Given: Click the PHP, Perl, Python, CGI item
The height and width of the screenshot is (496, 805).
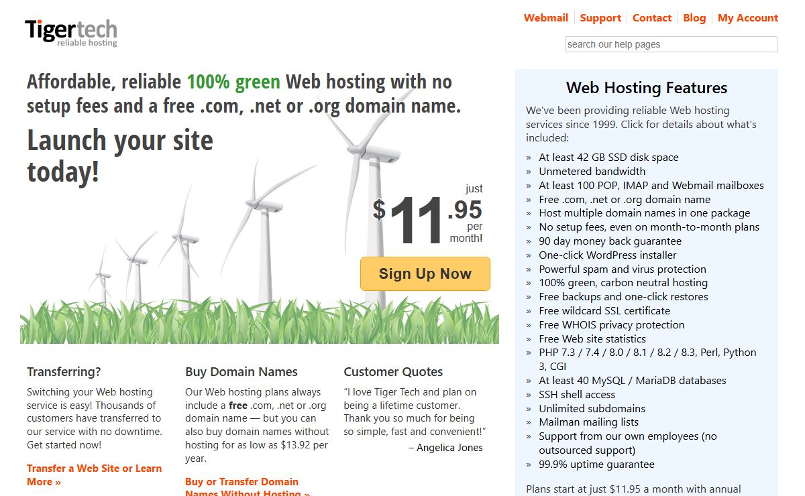Looking at the screenshot, I should tap(647, 359).
